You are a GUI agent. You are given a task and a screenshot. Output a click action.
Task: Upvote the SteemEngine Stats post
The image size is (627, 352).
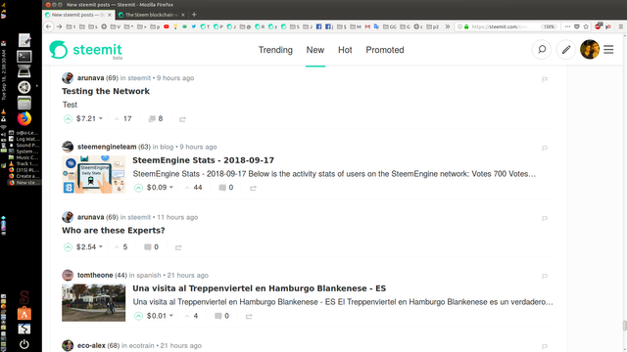pos(138,188)
